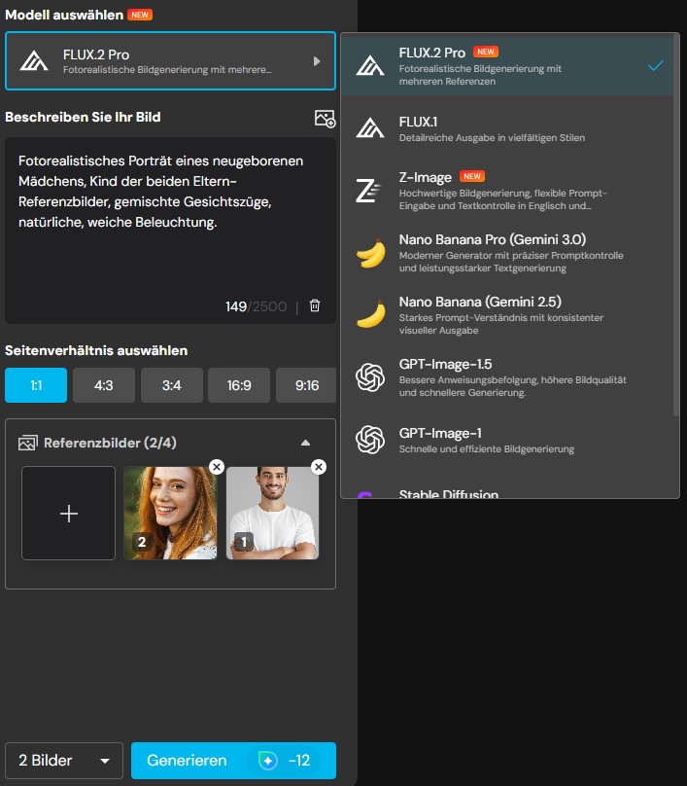
Task: Click the add reference image icon beside prompt heading
Action: coord(325,119)
